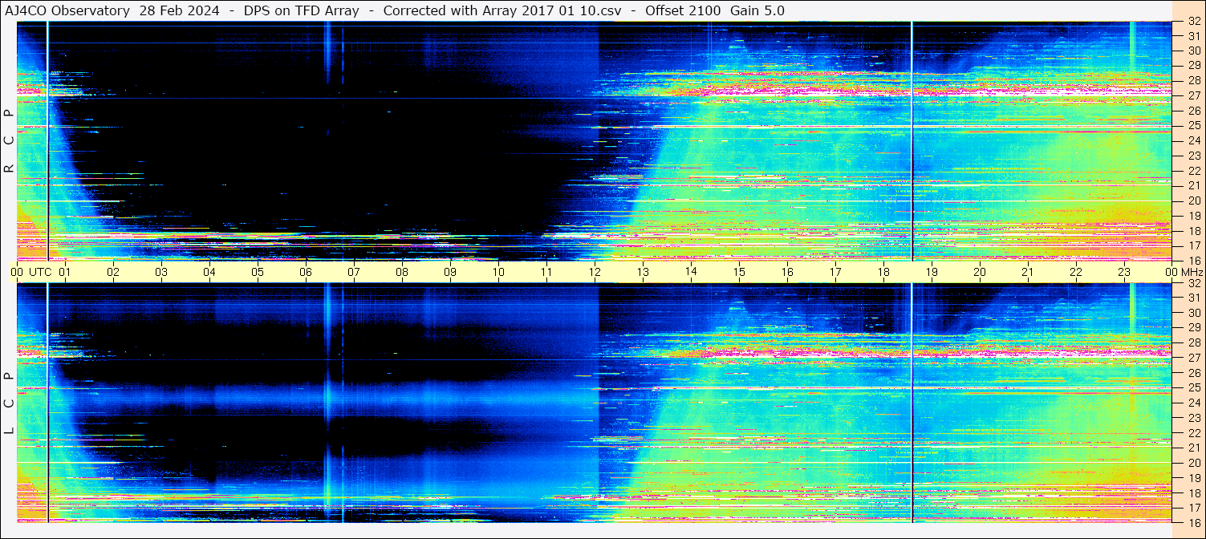Select the 15 hour tick label on time axis

[x=739, y=272]
